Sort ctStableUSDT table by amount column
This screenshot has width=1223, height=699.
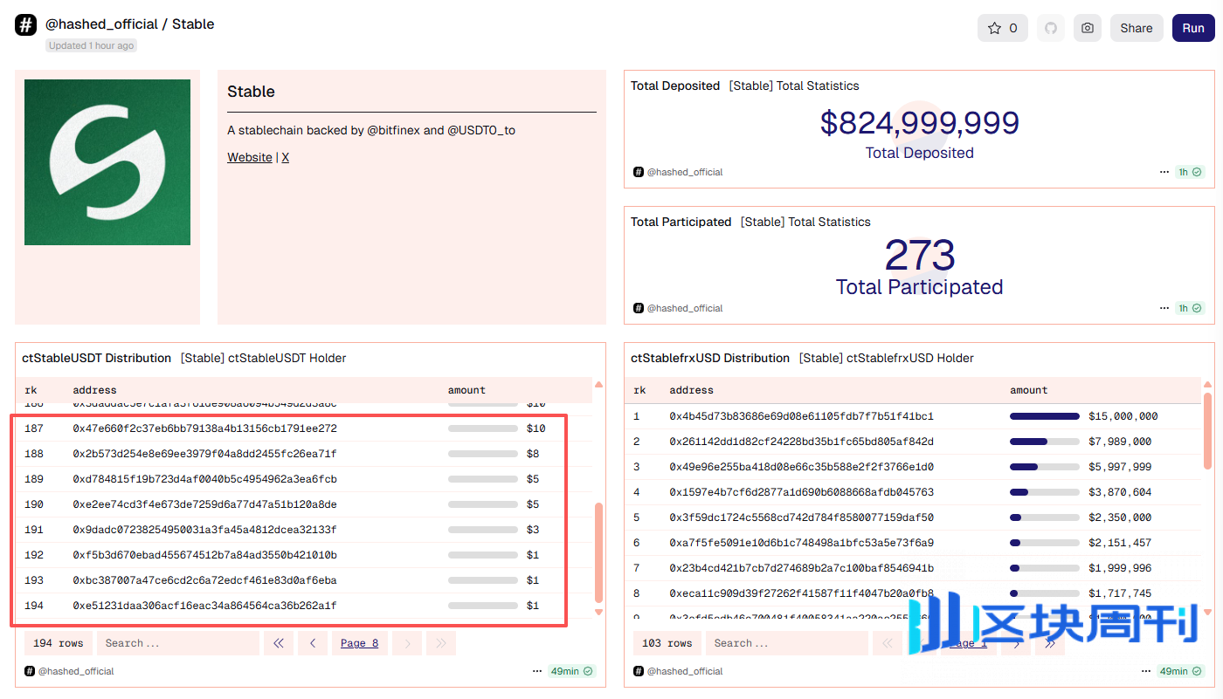pyautogui.click(x=466, y=390)
